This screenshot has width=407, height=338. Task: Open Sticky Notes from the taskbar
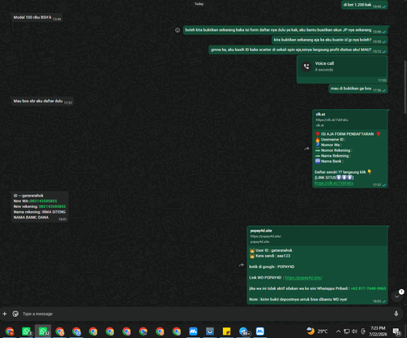coord(226,331)
